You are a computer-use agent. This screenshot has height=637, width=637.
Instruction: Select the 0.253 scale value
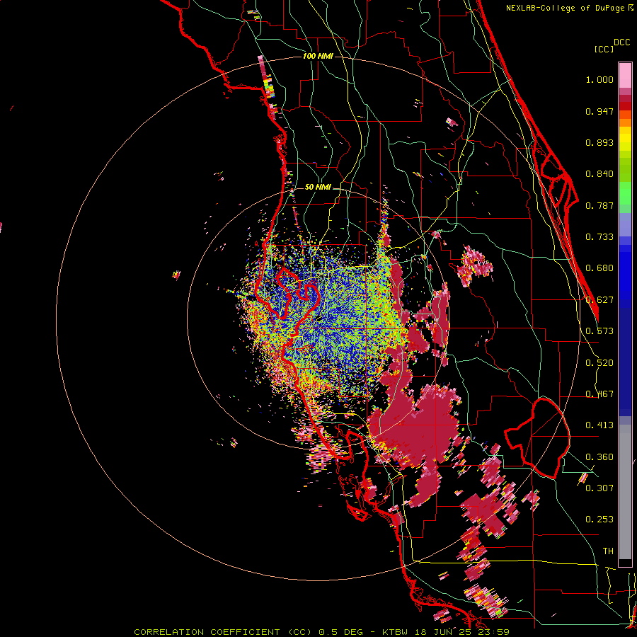(x=599, y=520)
